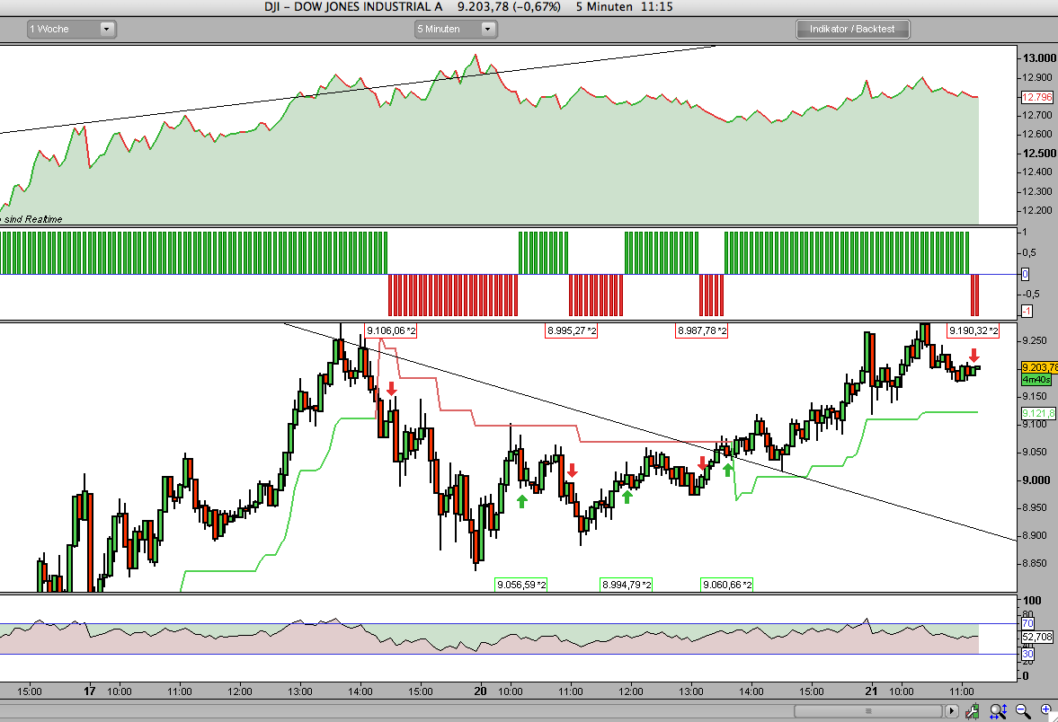This screenshot has width=1058, height=722.
Task: Zoom out using the minus magnifier
Action: [1024, 710]
